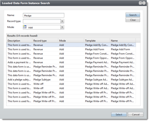Expand the Mode dropdown arrow
150x122 pixels.
(62, 27)
